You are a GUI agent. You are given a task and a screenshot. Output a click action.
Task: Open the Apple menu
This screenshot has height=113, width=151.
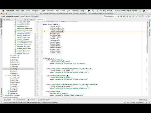click(x=3, y=11)
